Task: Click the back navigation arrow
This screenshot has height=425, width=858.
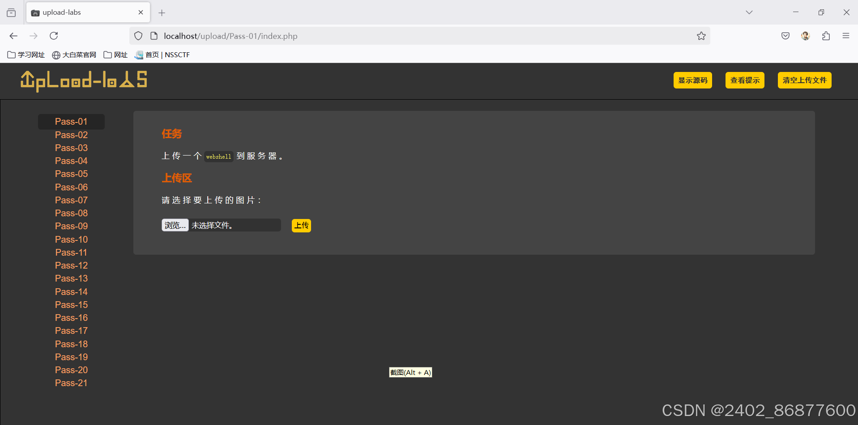Action: pos(13,36)
